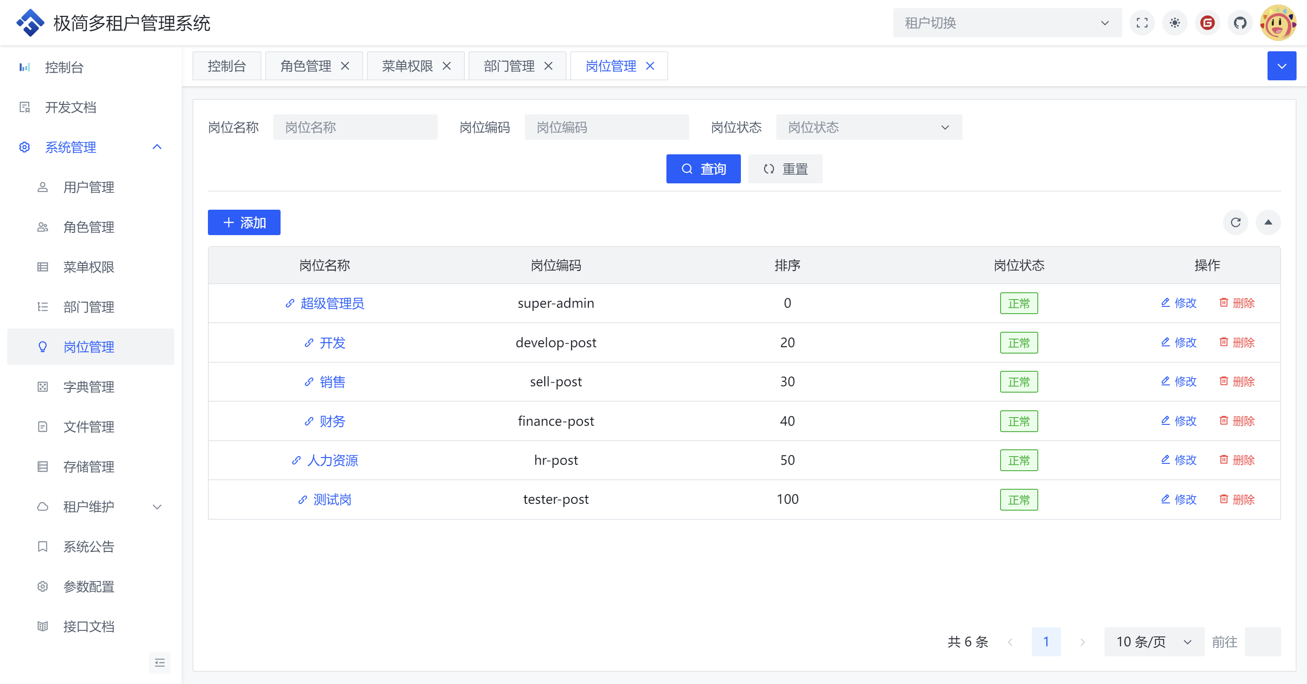This screenshot has height=684, width=1307.
Task: Collapse the search panel with triangle button
Action: [1268, 222]
